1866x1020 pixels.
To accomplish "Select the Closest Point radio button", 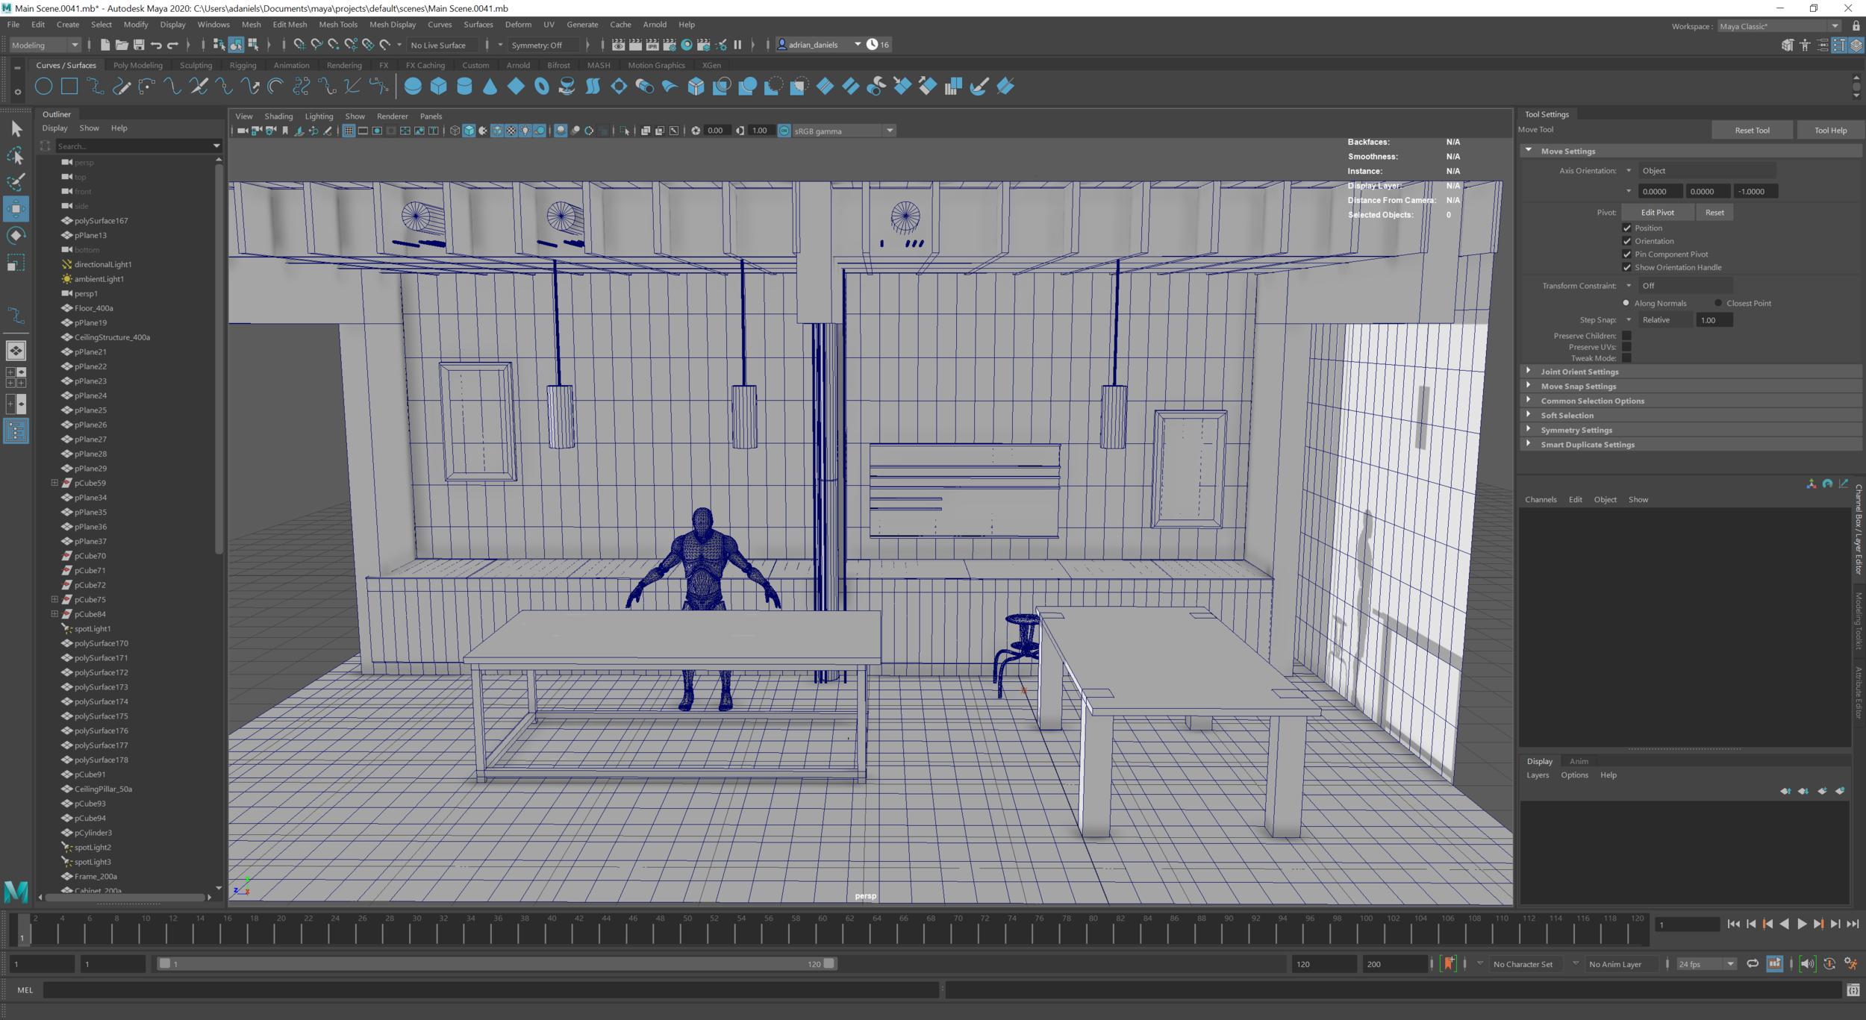I will click(1718, 304).
